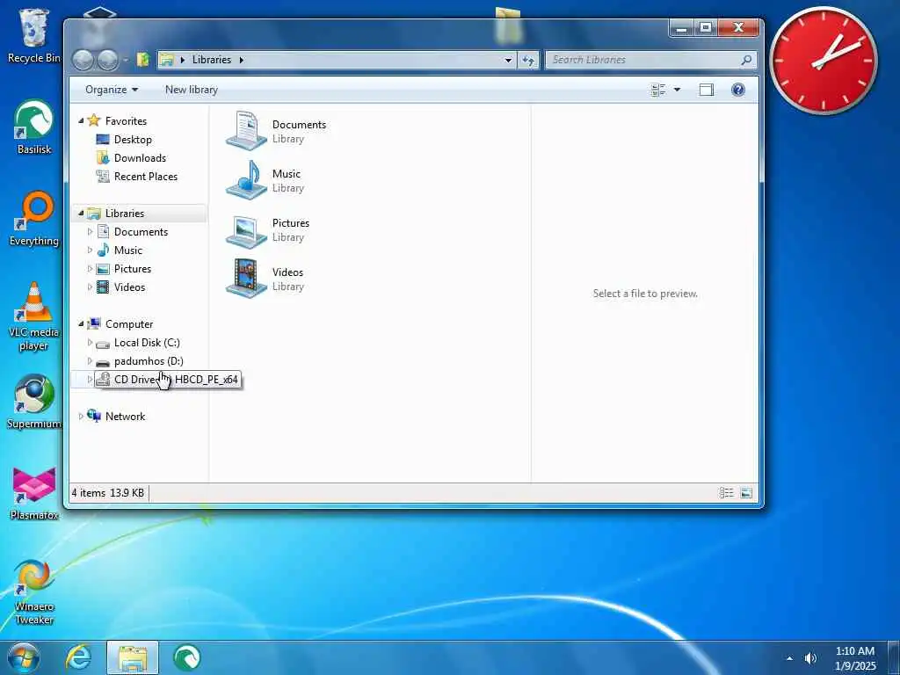Open the Documents library icon

coord(247,131)
